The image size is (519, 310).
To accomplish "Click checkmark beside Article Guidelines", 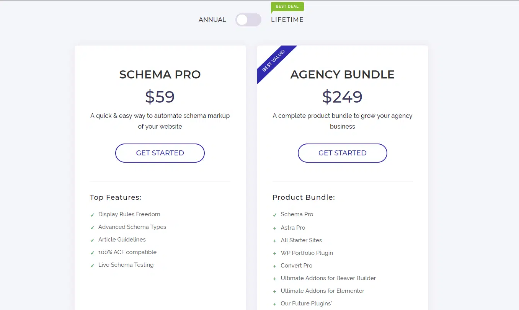I will coord(92,240).
